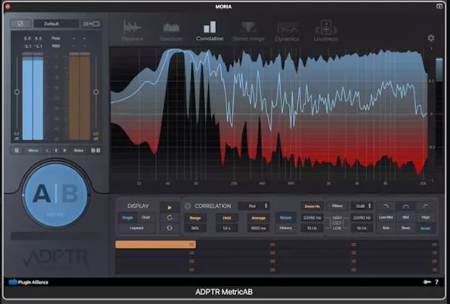Open the Spectrum analyzer view
This screenshot has width=450, height=304.
click(x=171, y=31)
